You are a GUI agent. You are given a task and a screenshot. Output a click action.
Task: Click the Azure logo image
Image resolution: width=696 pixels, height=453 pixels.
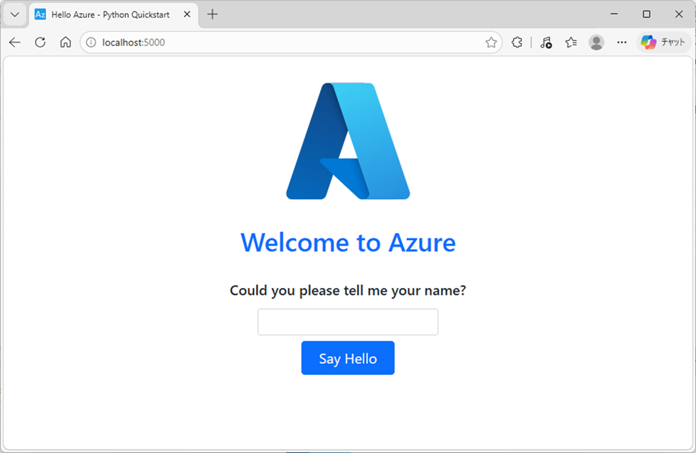click(348, 141)
